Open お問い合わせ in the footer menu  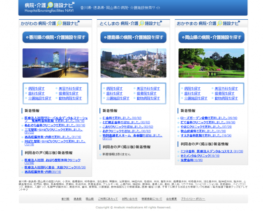(x=129, y=198)
